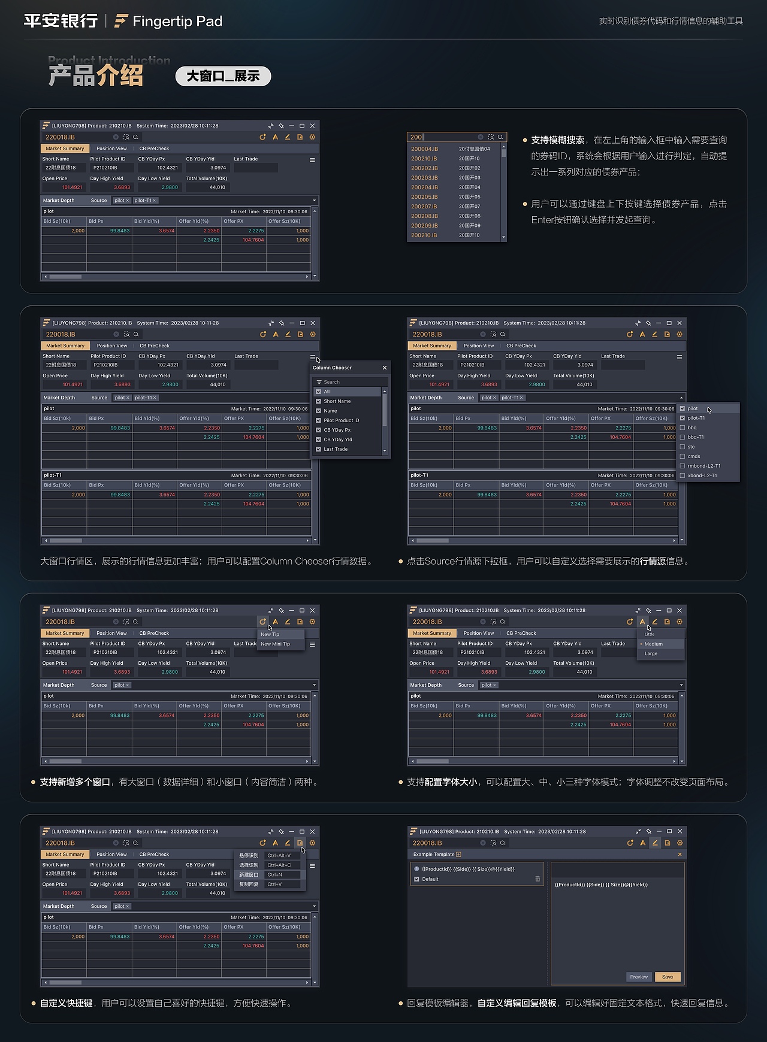
Task: Choose 'New Tip' menu entry
Action: 281,634
